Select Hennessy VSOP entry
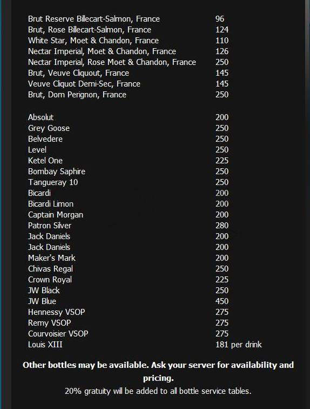The width and height of the screenshot is (310, 409). tap(56, 312)
